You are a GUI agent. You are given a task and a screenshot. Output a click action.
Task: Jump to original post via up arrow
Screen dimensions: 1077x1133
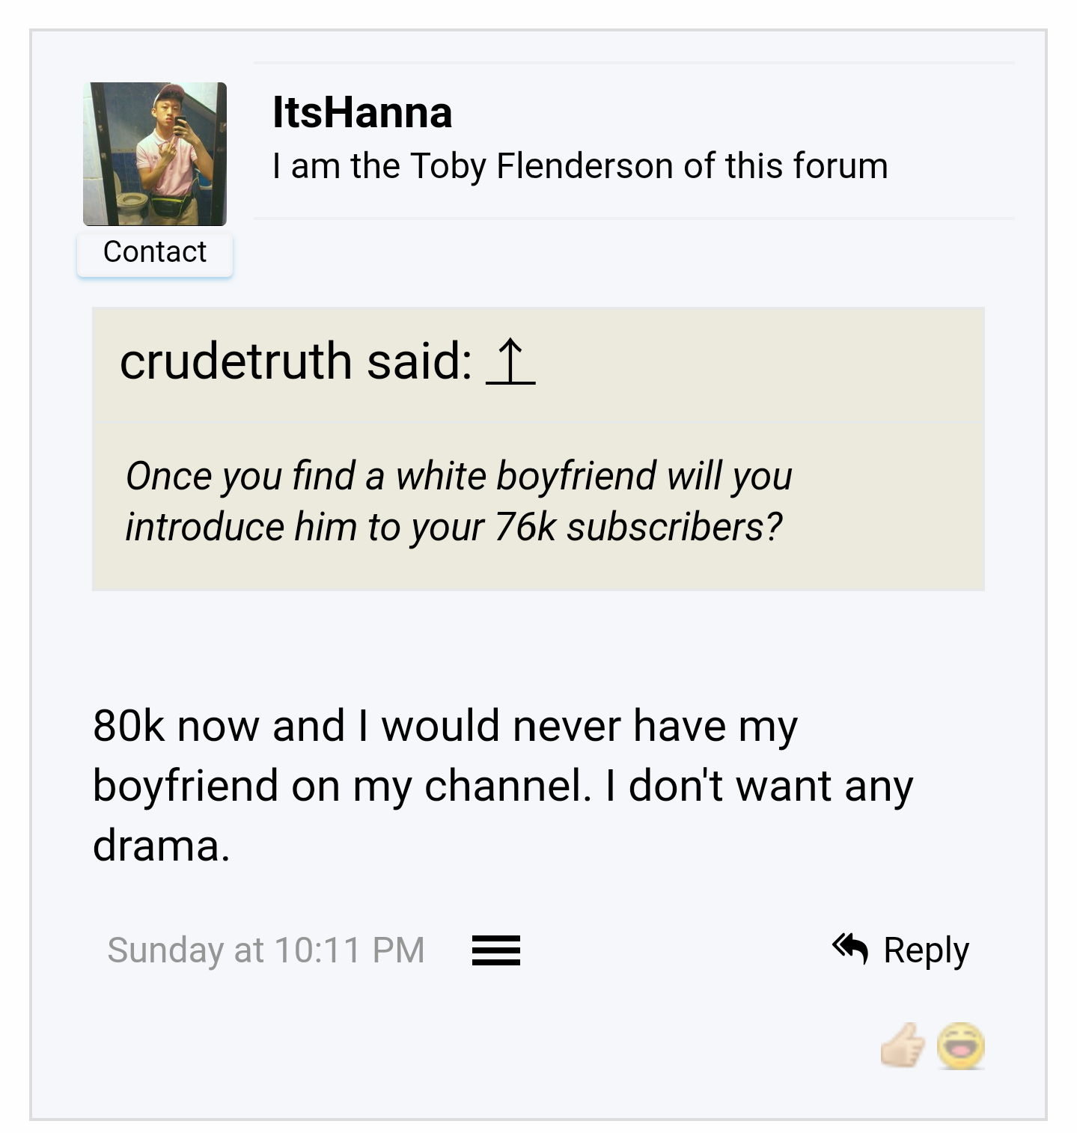tap(510, 361)
